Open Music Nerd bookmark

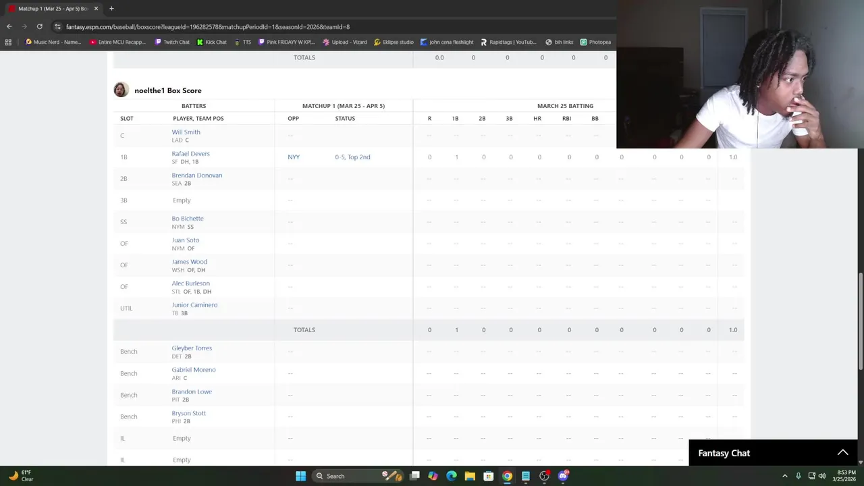(x=53, y=42)
